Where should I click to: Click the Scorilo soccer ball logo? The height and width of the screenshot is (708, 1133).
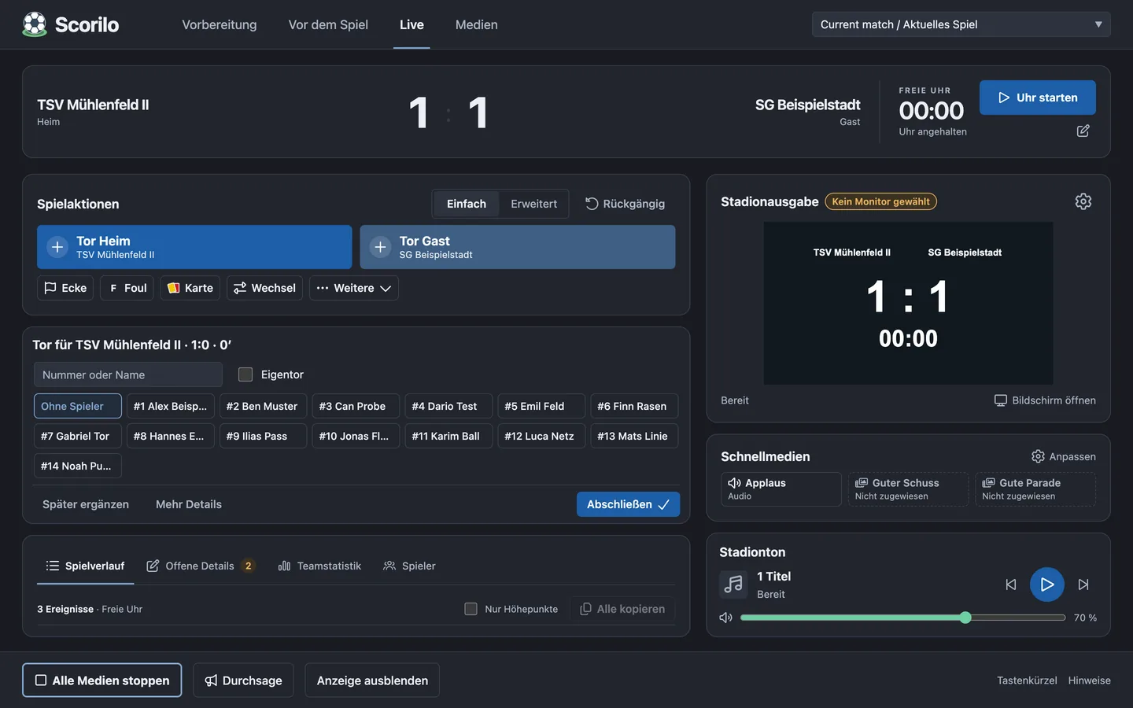click(x=35, y=24)
